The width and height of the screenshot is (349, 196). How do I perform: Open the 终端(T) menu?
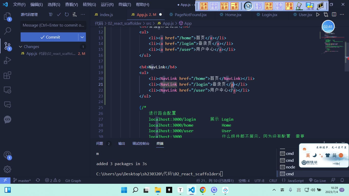tap(125, 4)
